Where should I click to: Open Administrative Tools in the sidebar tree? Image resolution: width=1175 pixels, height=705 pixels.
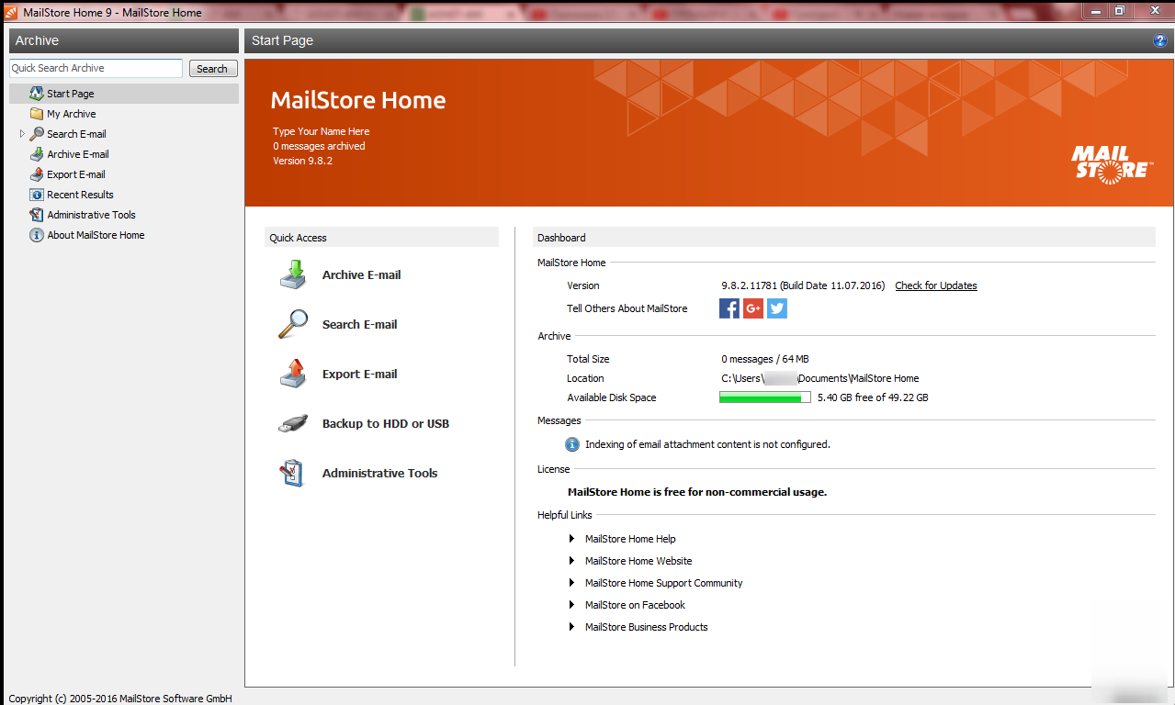91,215
